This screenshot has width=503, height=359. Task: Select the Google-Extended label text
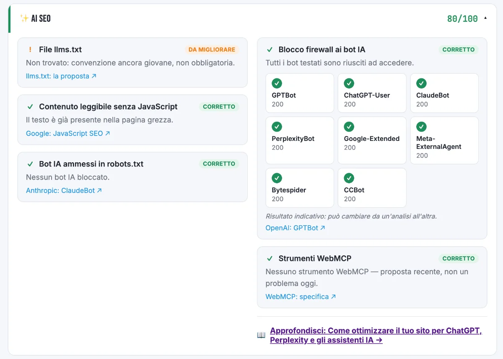pos(372,138)
